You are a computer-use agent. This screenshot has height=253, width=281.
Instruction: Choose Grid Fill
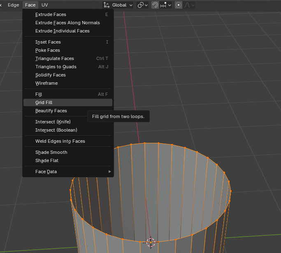68,103
